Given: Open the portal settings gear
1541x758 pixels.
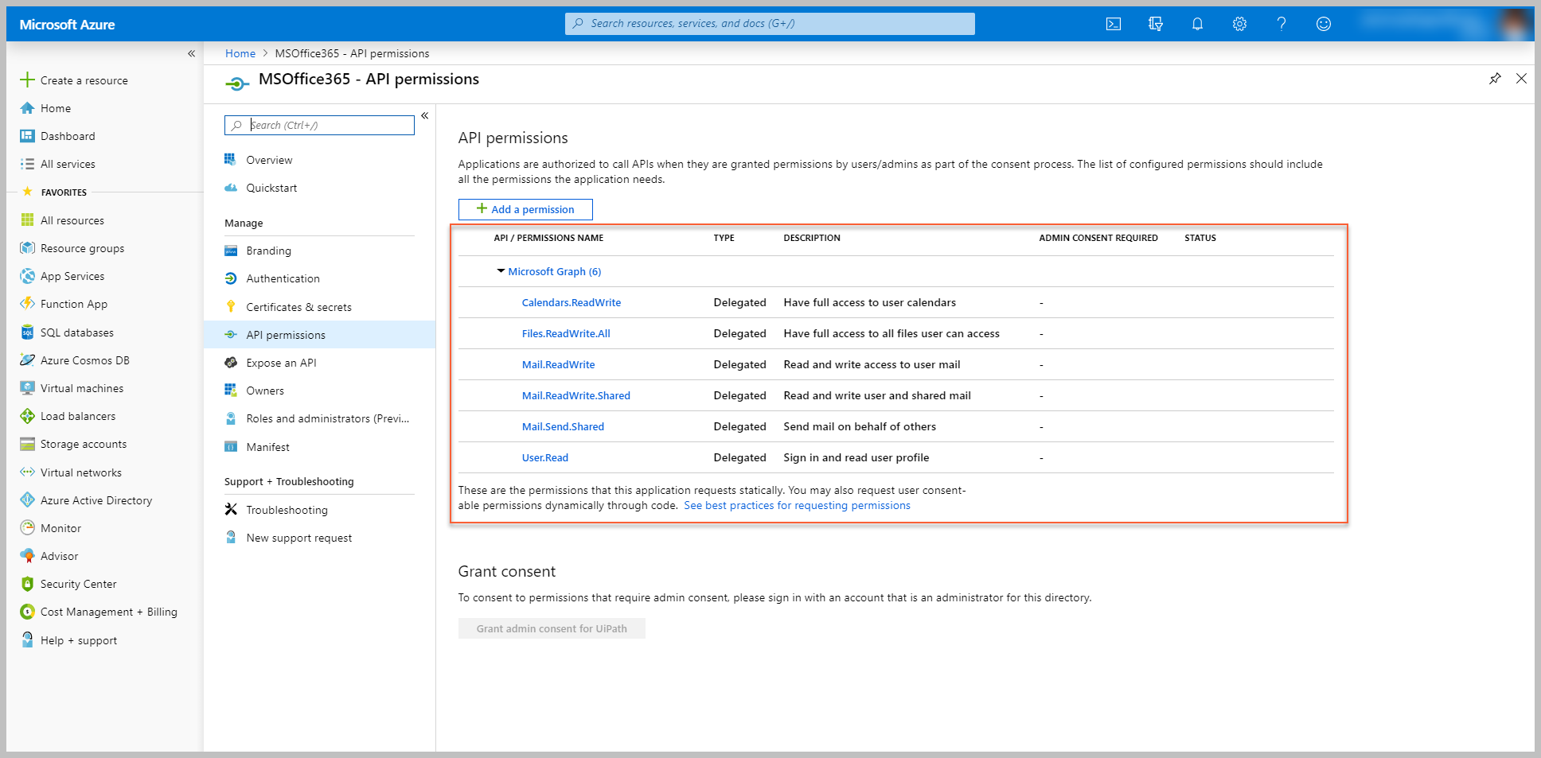Looking at the screenshot, I should tap(1239, 24).
